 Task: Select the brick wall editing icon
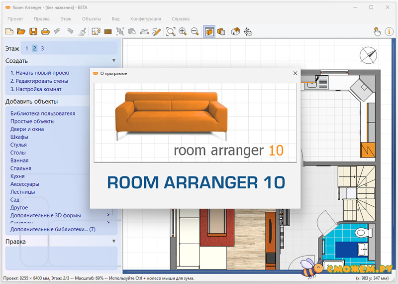[108, 31]
